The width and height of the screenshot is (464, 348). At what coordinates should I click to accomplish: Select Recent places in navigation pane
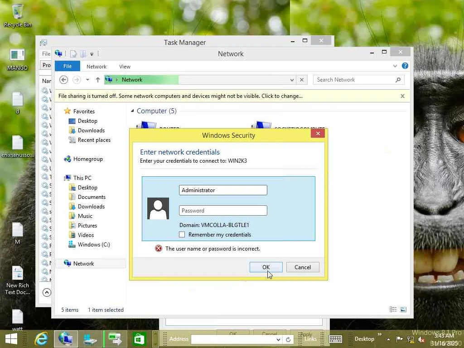(x=94, y=140)
